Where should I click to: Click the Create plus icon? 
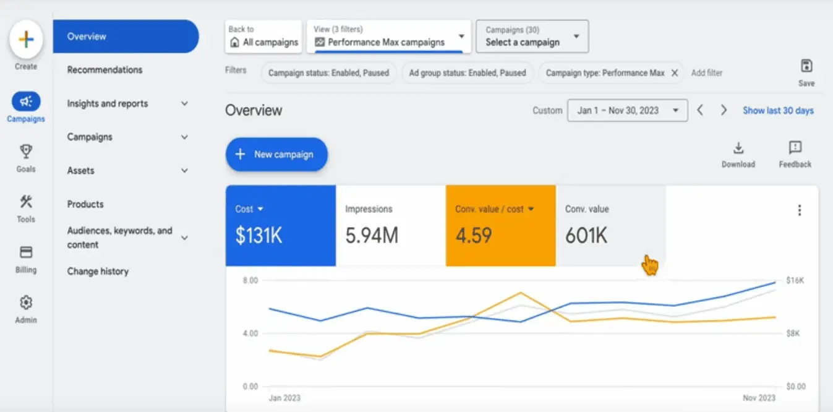pyautogui.click(x=26, y=40)
